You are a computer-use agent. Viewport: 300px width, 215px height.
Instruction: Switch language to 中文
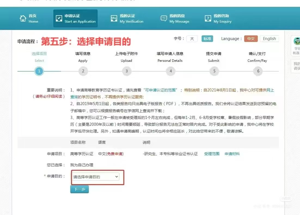point(251,39)
